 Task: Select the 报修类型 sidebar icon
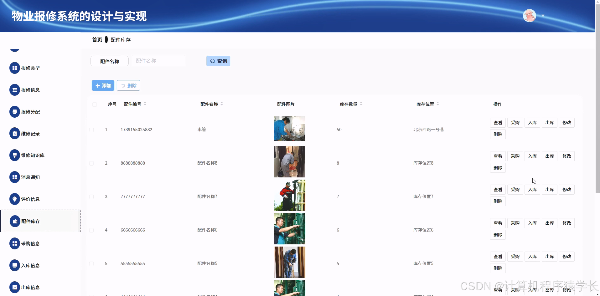coord(15,68)
